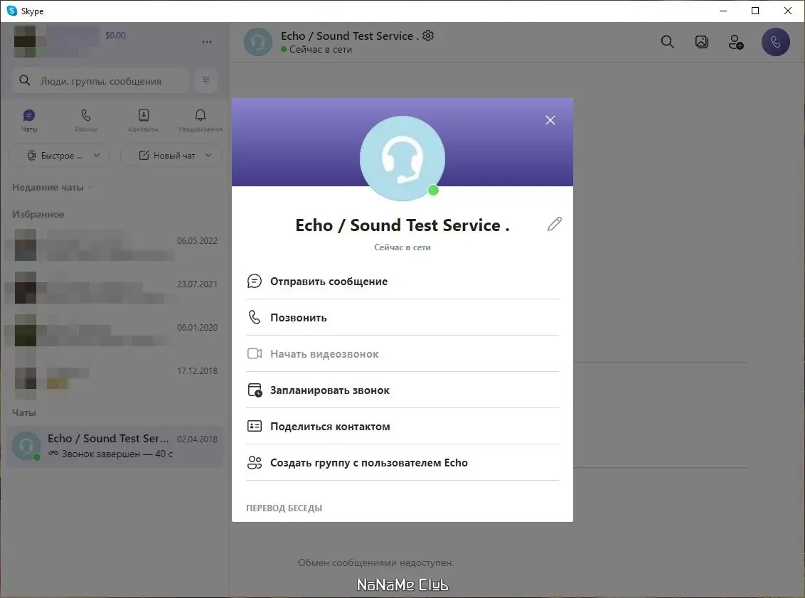Switch to the Контакты tab
Image resolution: width=805 pixels, height=598 pixels.
(x=143, y=121)
